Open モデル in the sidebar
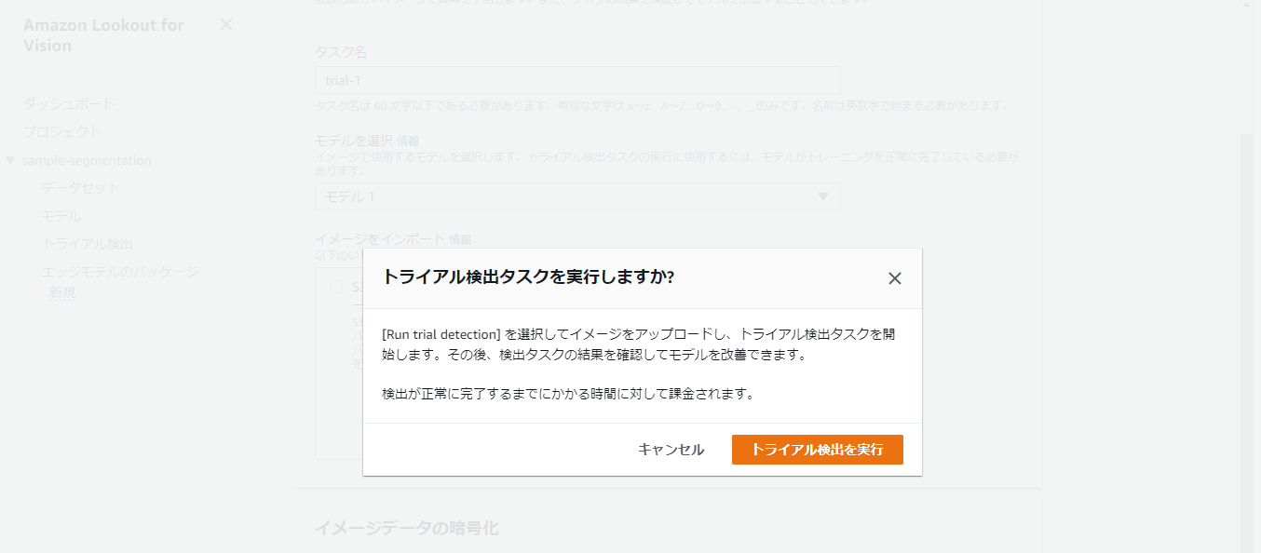1261x553 pixels. pos(61,216)
